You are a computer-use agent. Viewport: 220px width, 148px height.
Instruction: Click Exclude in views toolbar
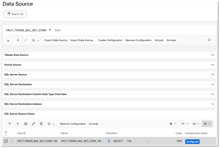point(94,124)
